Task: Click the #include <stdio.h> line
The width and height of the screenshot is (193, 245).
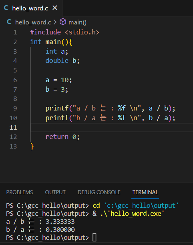Action: [64, 32]
